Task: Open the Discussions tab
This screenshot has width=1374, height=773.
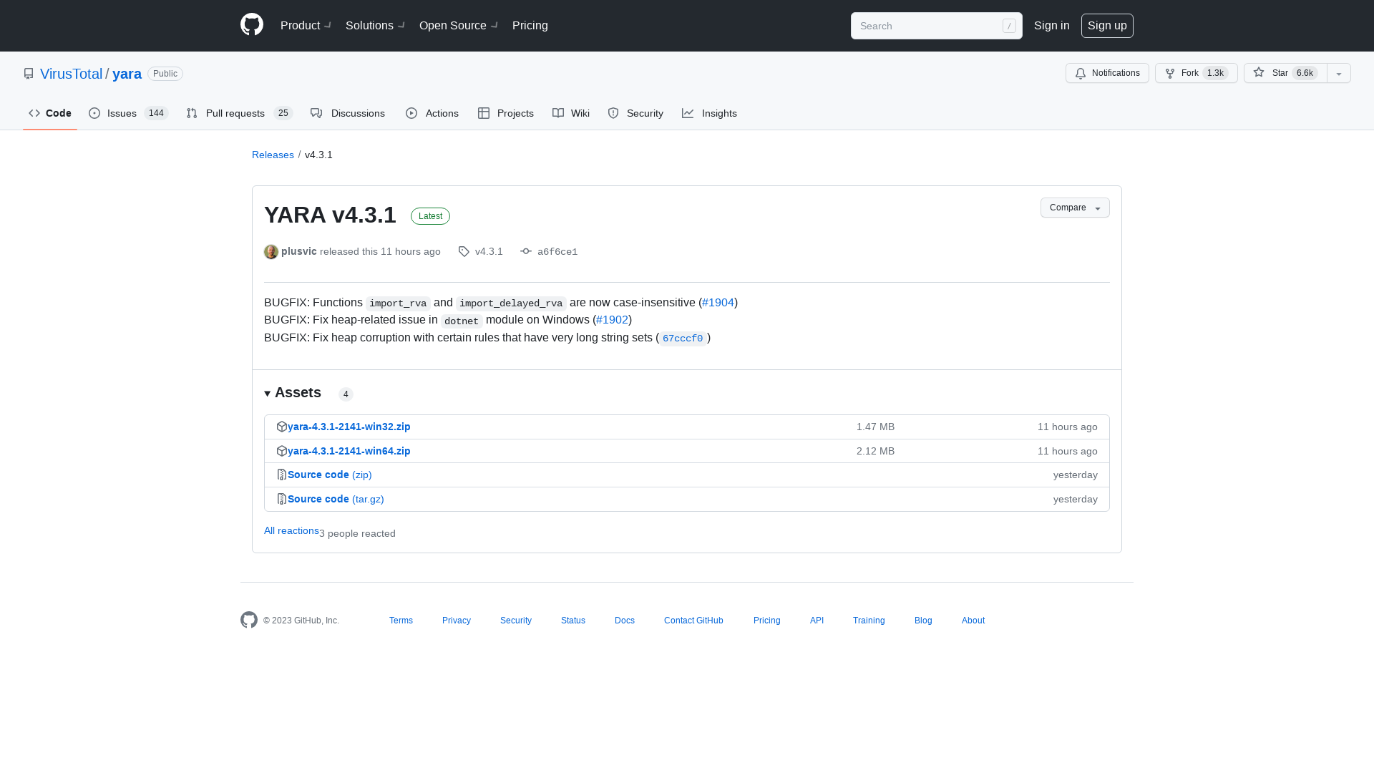Action: point(348,113)
